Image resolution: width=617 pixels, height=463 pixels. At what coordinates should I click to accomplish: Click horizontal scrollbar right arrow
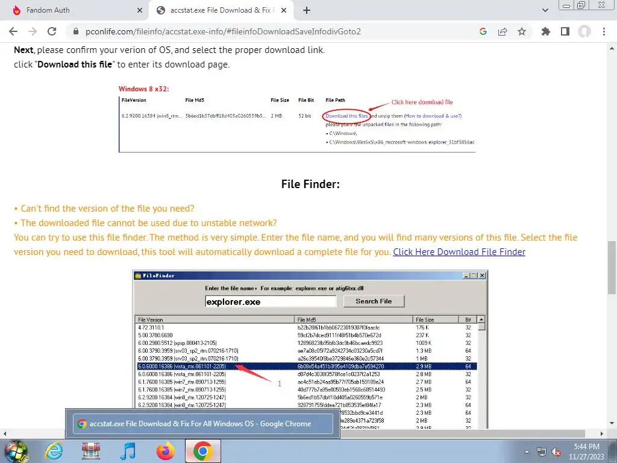point(602,434)
